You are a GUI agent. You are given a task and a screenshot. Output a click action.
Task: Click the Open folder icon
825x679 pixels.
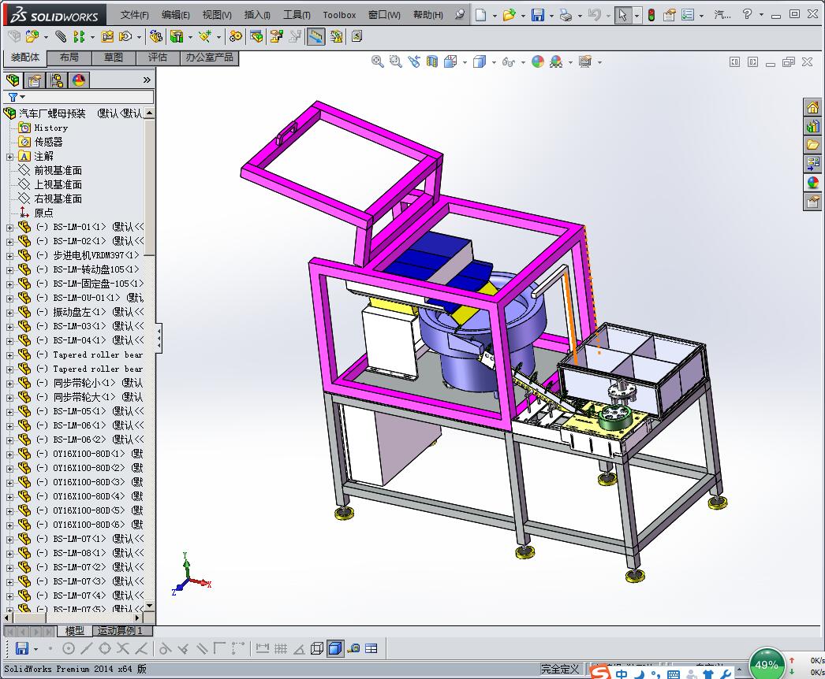(509, 15)
